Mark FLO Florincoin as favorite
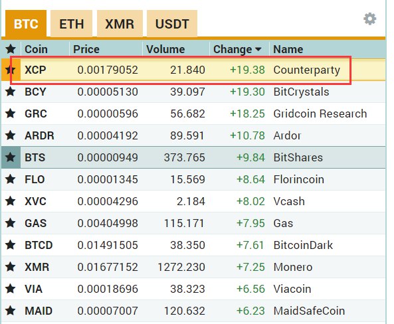 (x=11, y=179)
